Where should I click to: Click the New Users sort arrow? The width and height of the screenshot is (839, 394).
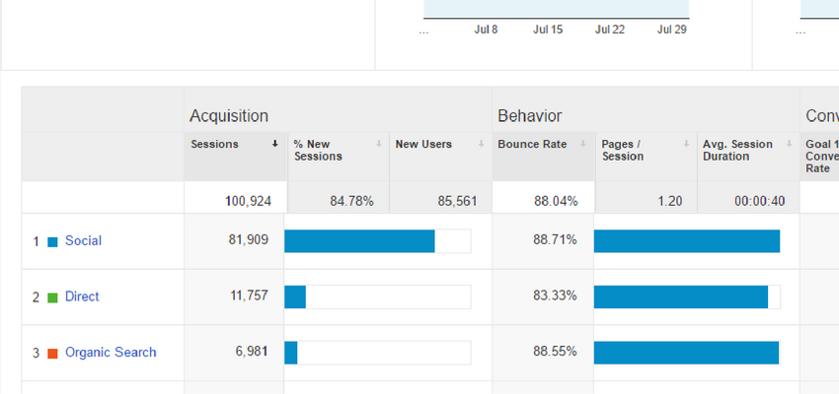tap(481, 144)
